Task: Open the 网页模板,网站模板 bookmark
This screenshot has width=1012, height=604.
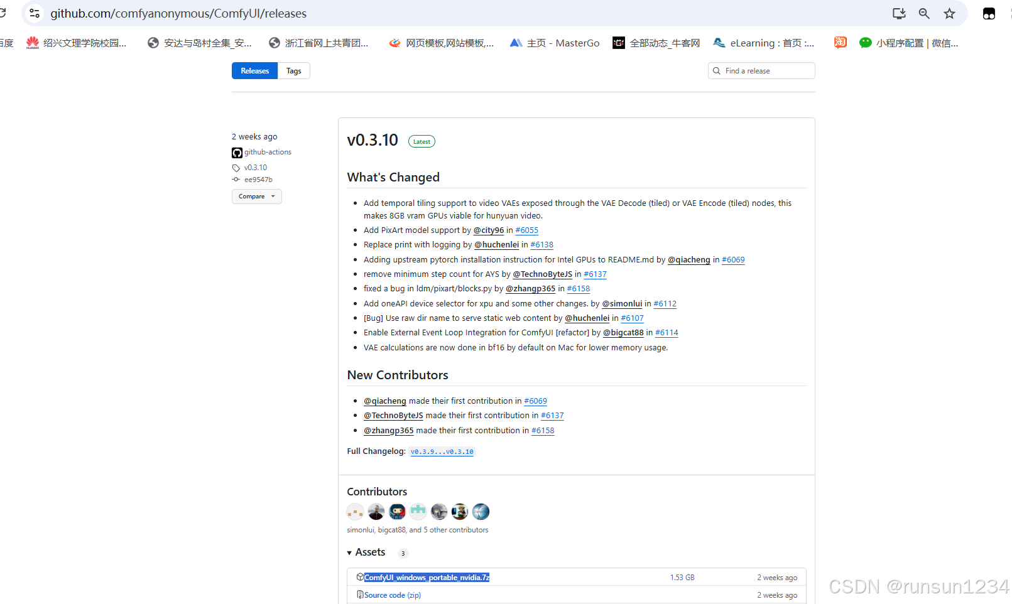Action: 442,43
